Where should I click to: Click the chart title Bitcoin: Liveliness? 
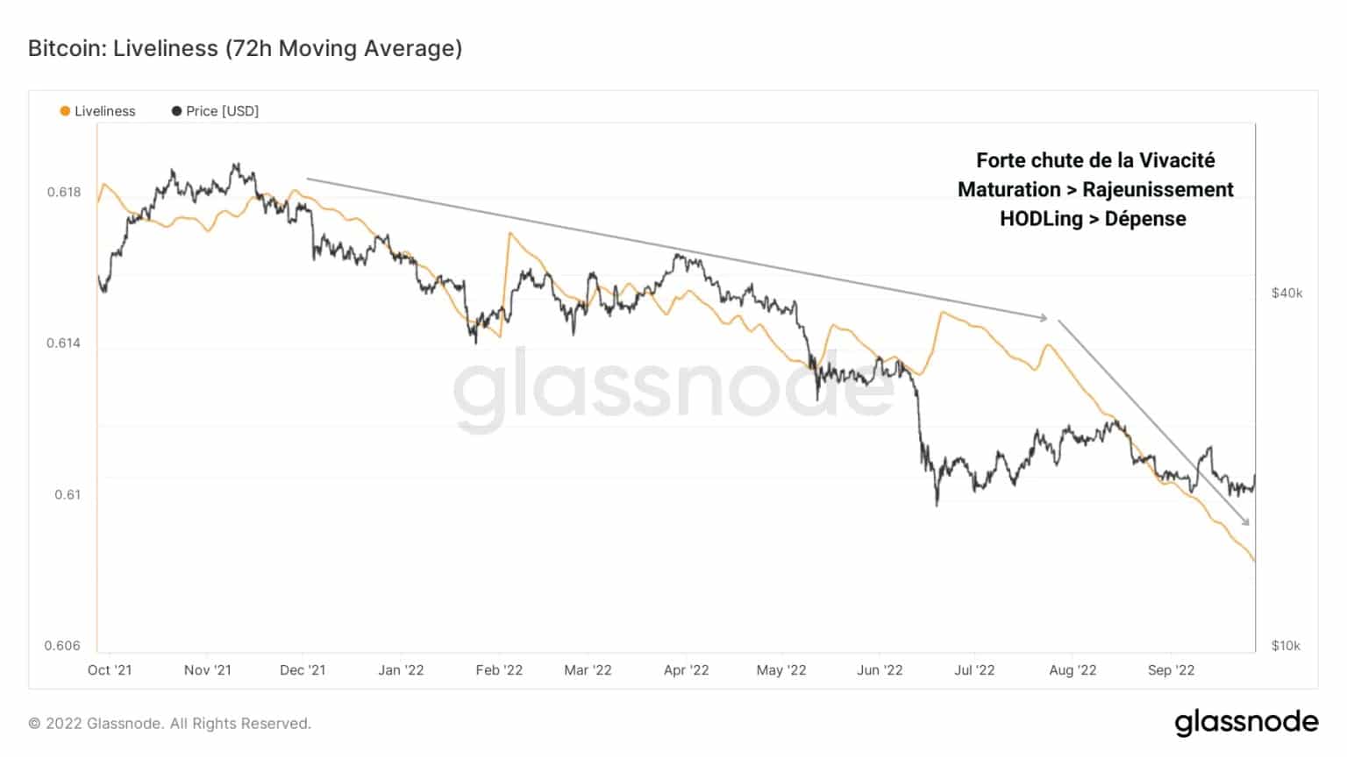[245, 48]
